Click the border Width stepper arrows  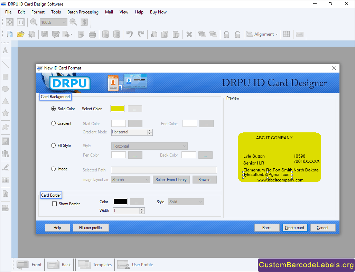pos(142,211)
